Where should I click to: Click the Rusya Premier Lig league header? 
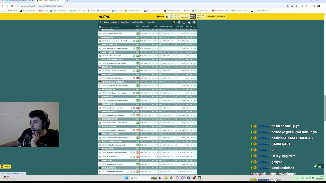coord(108,74)
